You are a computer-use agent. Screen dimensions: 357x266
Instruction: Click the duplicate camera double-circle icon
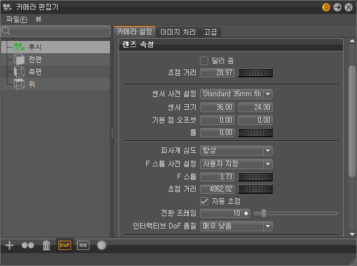(x=28, y=245)
